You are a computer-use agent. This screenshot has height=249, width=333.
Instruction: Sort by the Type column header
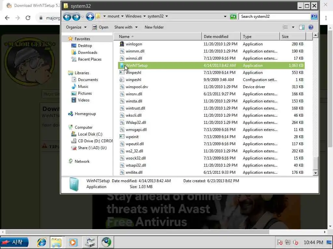pos(260,36)
